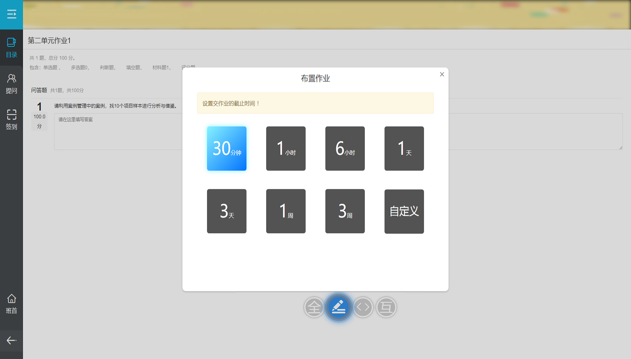Choose the 1小时 deadline tile

pyautogui.click(x=286, y=148)
